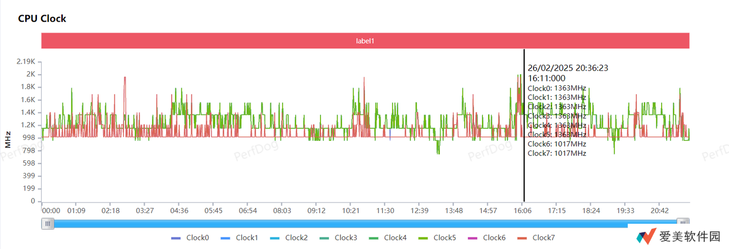The height and width of the screenshot is (249, 729).
Task: Click the CPU Clock chart title
Action: pos(42,19)
